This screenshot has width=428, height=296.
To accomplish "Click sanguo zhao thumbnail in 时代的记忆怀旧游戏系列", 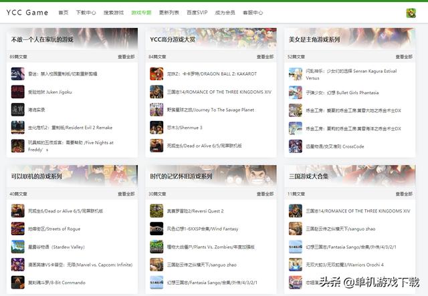I will (x=156, y=265).
